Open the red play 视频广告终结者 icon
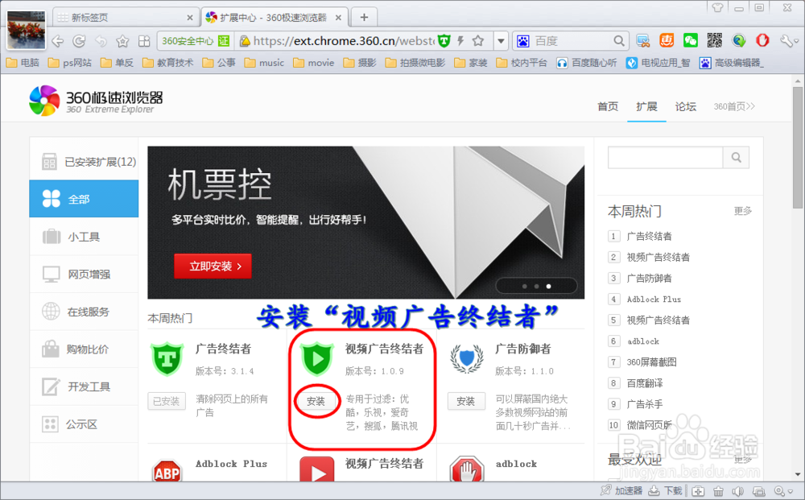Viewport: 805px width, 500px height. point(316,469)
